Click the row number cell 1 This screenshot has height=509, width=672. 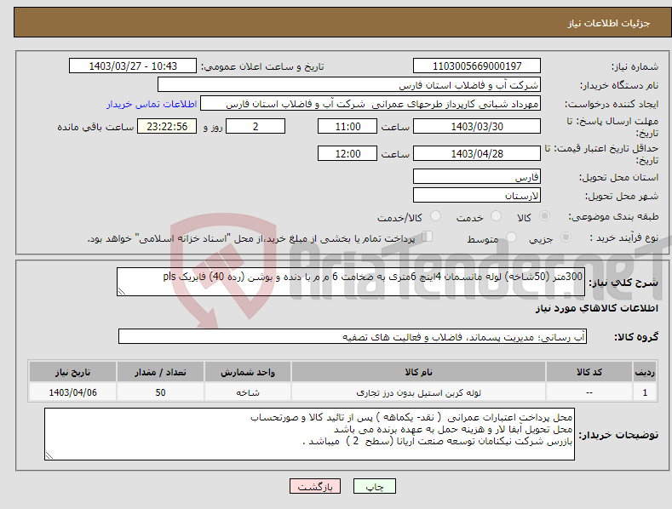(645, 392)
